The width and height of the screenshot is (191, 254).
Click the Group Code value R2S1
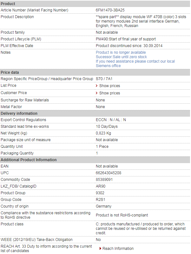click(101, 200)
